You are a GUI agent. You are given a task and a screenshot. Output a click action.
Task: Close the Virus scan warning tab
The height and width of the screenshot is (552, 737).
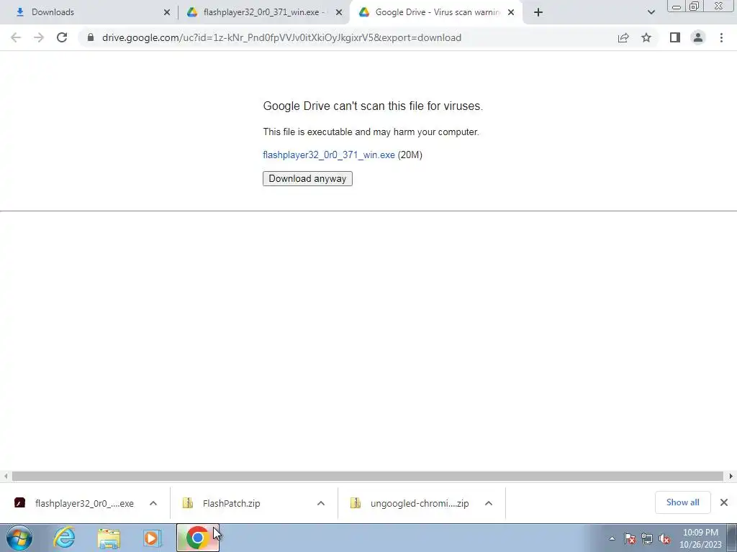click(x=511, y=12)
